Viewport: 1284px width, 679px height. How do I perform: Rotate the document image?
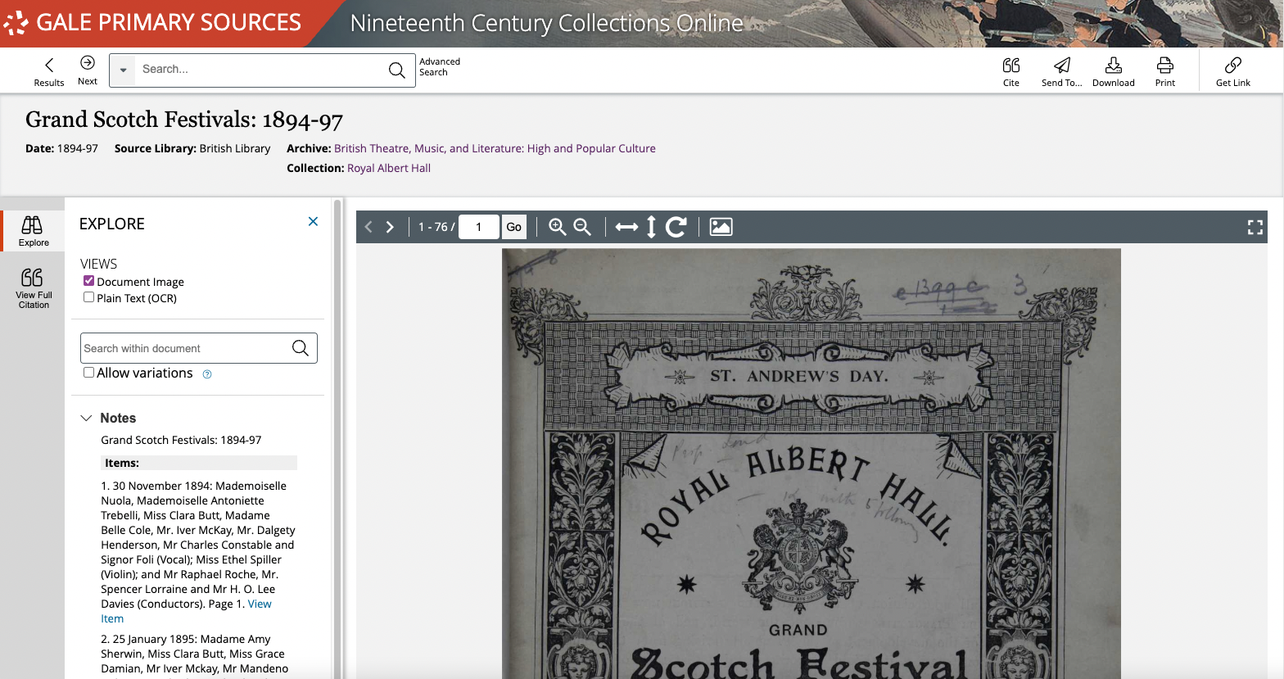676,227
